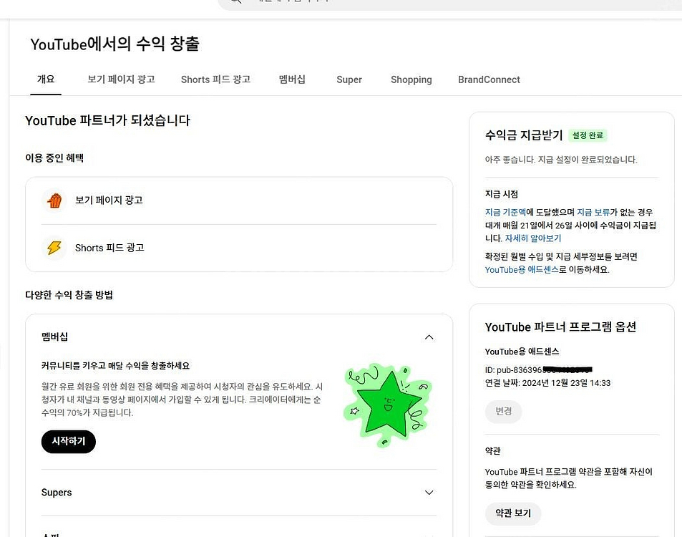This screenshot has width=682, height=537.
Task: Expand the Supers section chevron
Action: 429,493
